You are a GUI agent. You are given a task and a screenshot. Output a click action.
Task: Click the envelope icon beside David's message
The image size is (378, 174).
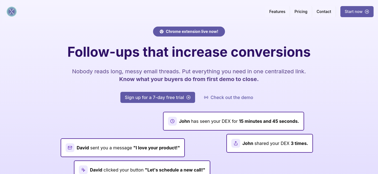(x=70, y=148)
